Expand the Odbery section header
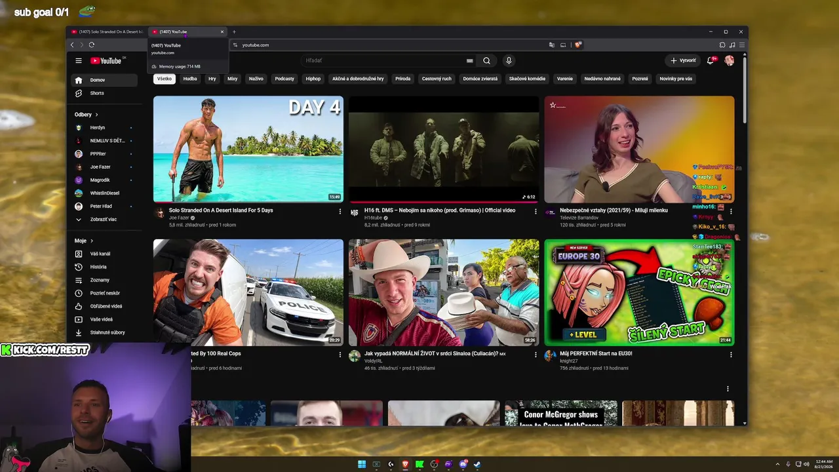 click(x=86, y=115)
